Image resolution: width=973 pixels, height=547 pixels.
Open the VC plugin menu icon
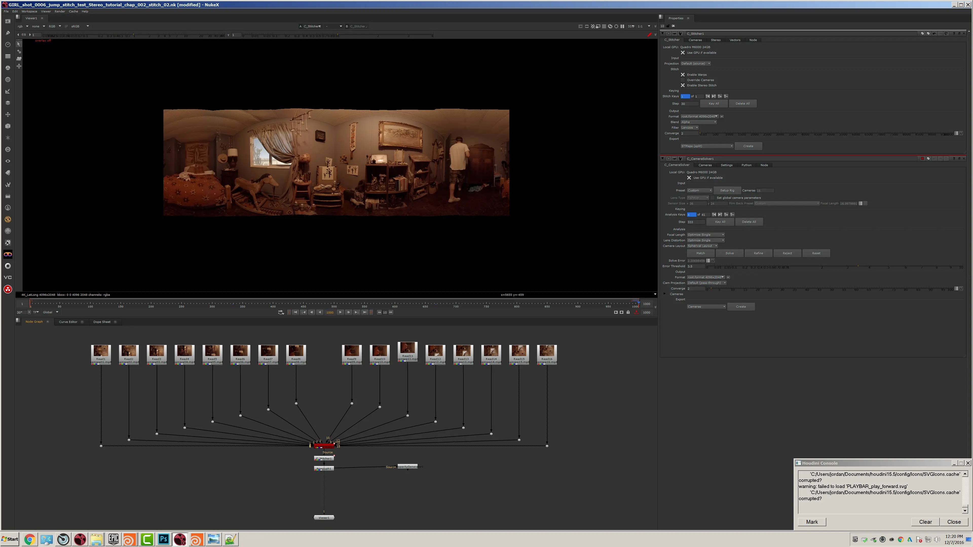coord(8,278)
